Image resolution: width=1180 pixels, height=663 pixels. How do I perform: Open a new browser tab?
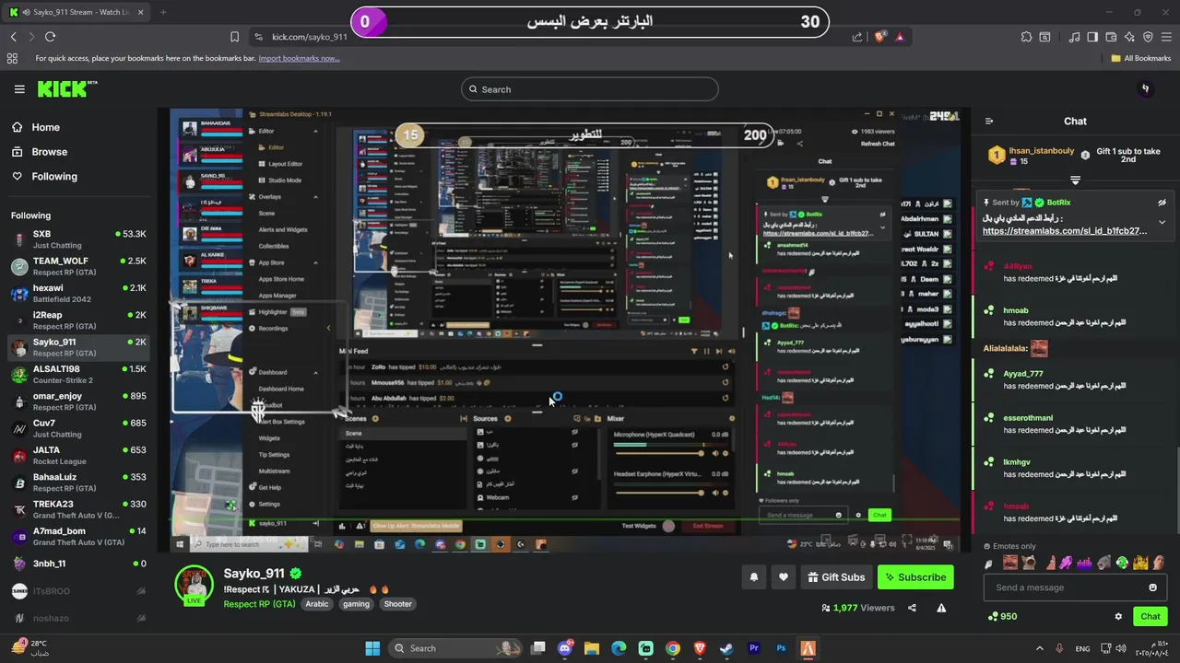(x=163, y=12)
